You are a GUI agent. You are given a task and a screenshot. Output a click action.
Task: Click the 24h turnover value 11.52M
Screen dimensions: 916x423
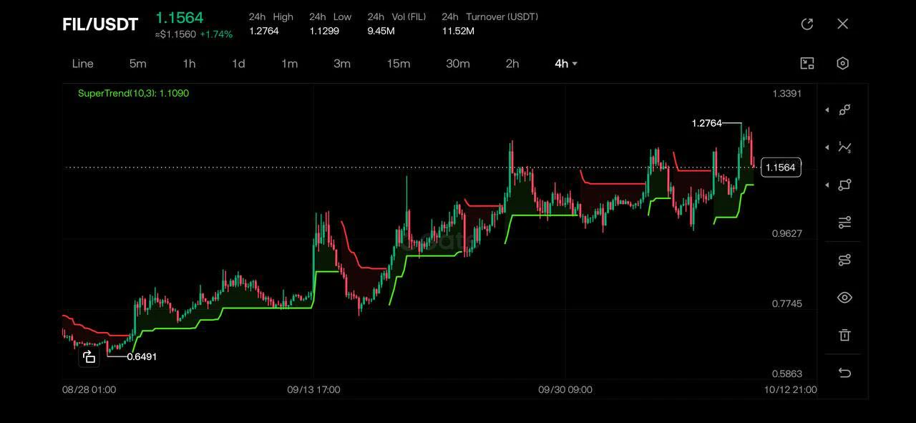click(x=458, y=31)
